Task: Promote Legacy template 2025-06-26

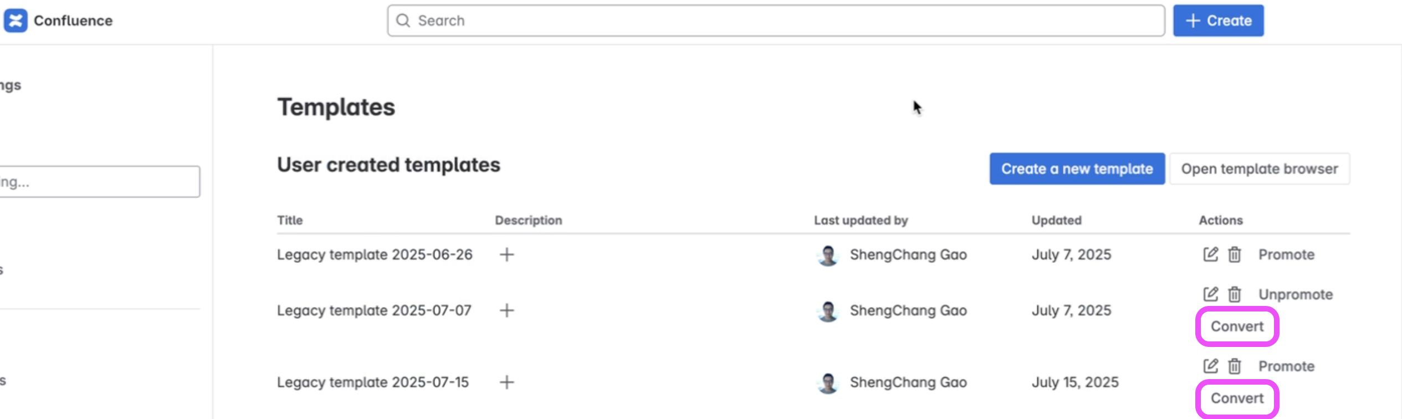Action: click(x=1286, y=254)
